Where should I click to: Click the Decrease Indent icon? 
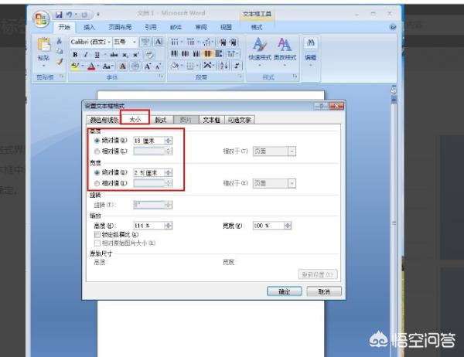pos(222,42)
